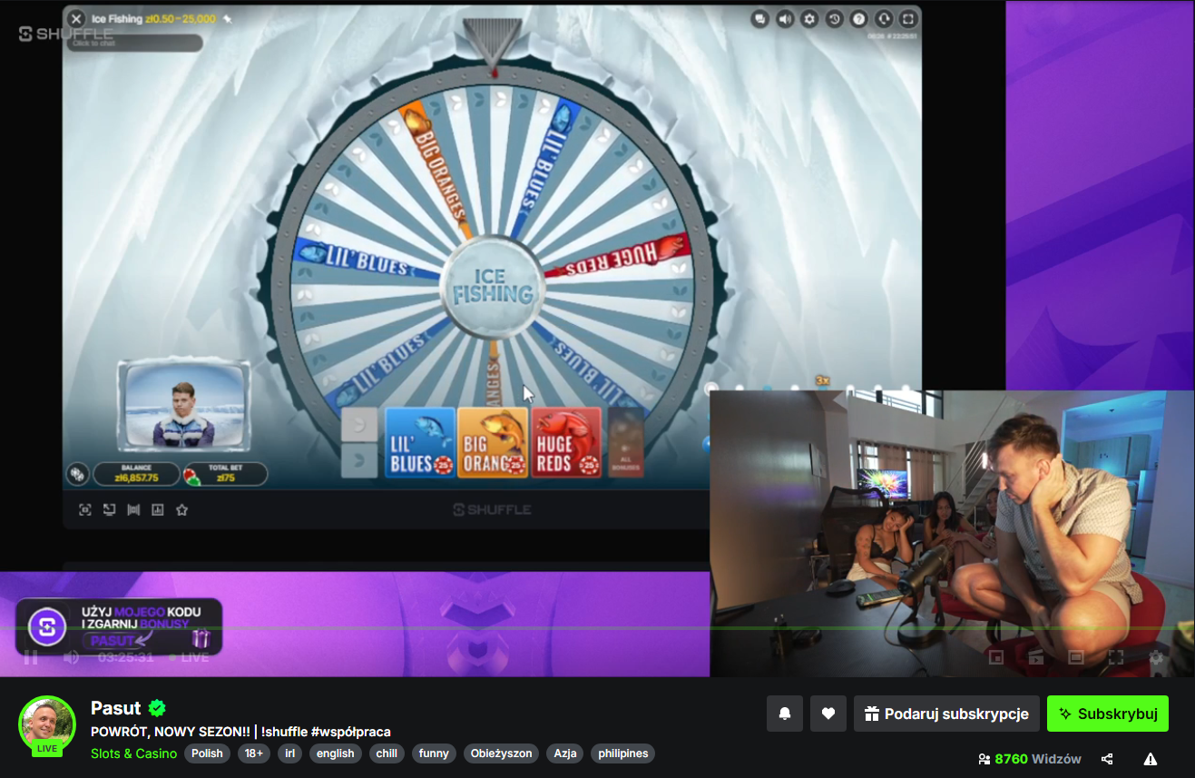1195x778 pixels.
Task: Click the host video thumbnail in game
Action: tap(184, 406)
